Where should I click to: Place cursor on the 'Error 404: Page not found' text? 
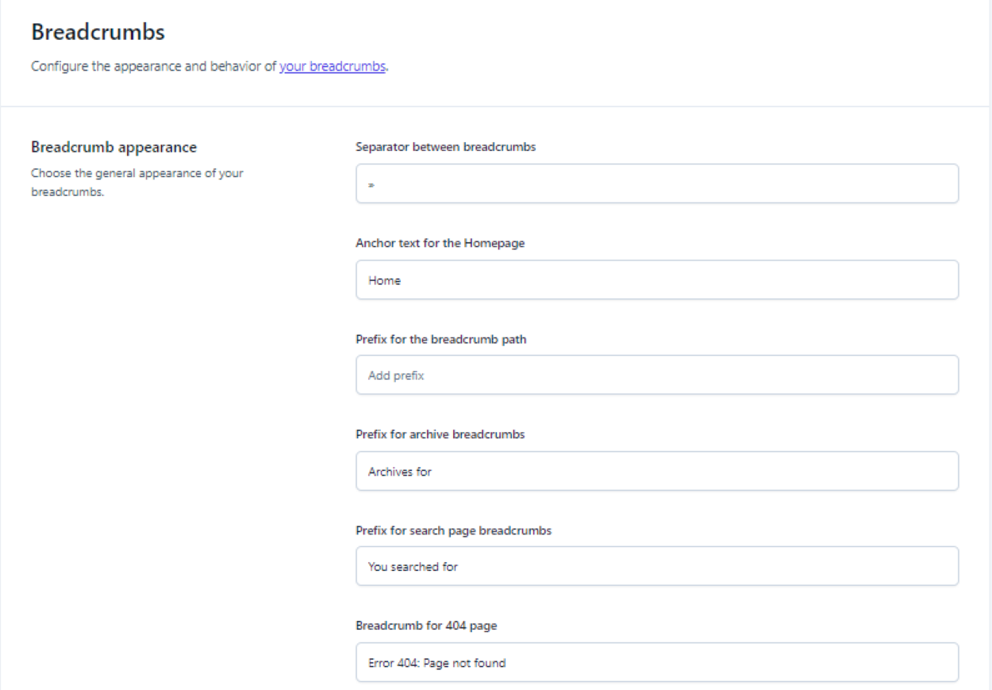click(436, 663)
